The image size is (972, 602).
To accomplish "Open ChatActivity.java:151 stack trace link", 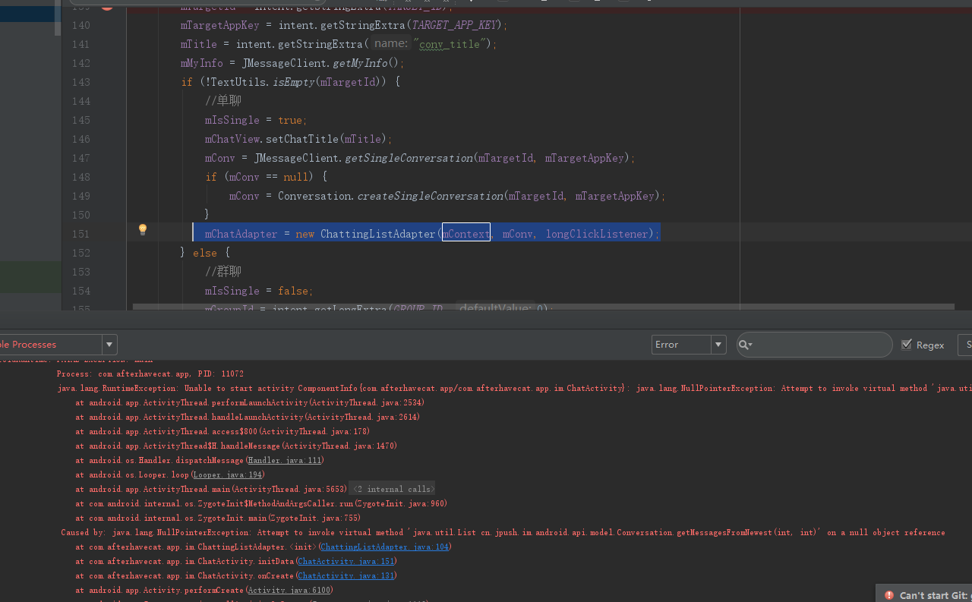I will [x=346, y=561].
